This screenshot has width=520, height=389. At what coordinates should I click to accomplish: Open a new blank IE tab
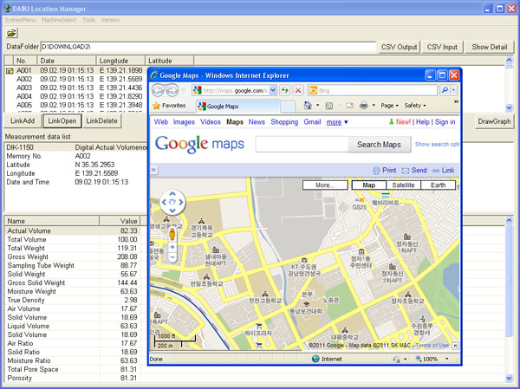pos(288,107)
